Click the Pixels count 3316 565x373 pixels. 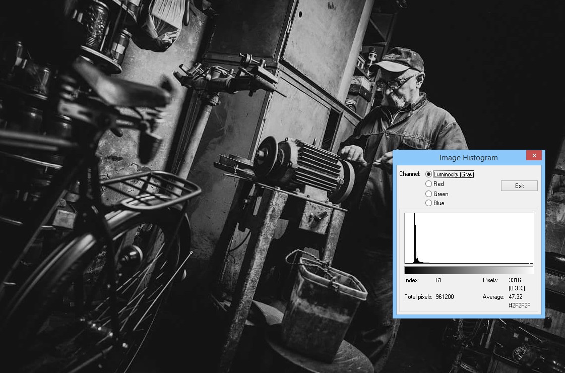(515, 280)
